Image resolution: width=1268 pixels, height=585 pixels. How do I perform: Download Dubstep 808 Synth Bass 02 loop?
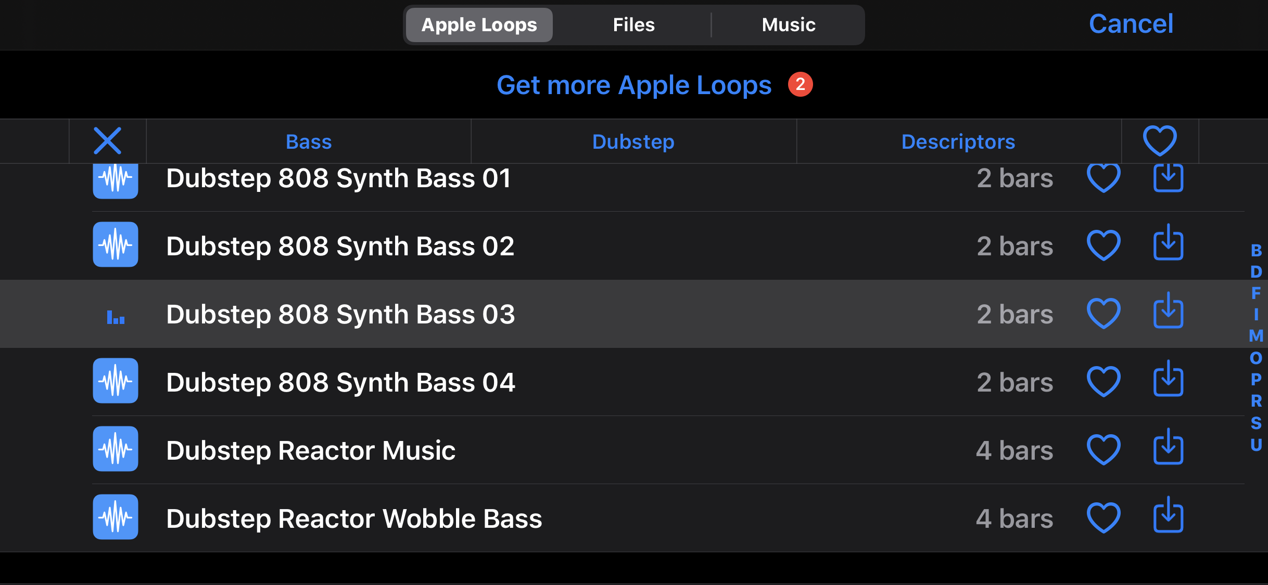[x=1168, y=244]
